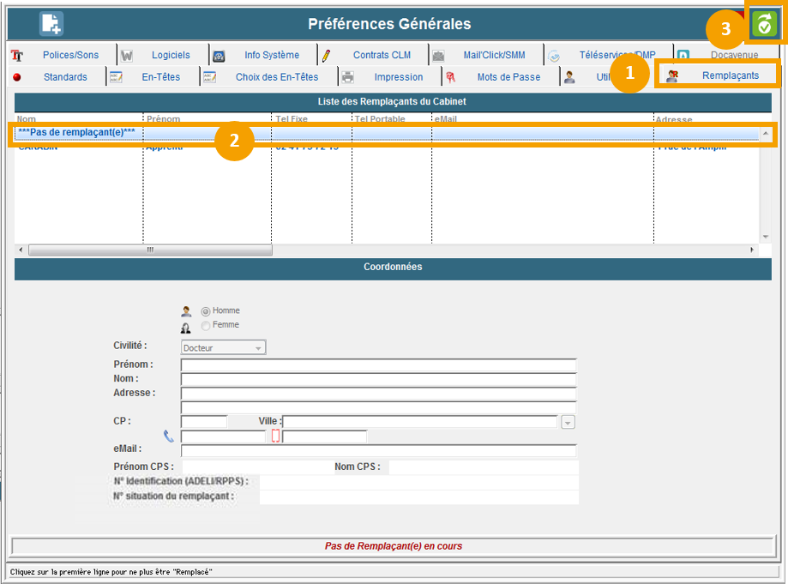Open the Logiciels tab
This screenshot has width=788, height=584.
[171, 55]
